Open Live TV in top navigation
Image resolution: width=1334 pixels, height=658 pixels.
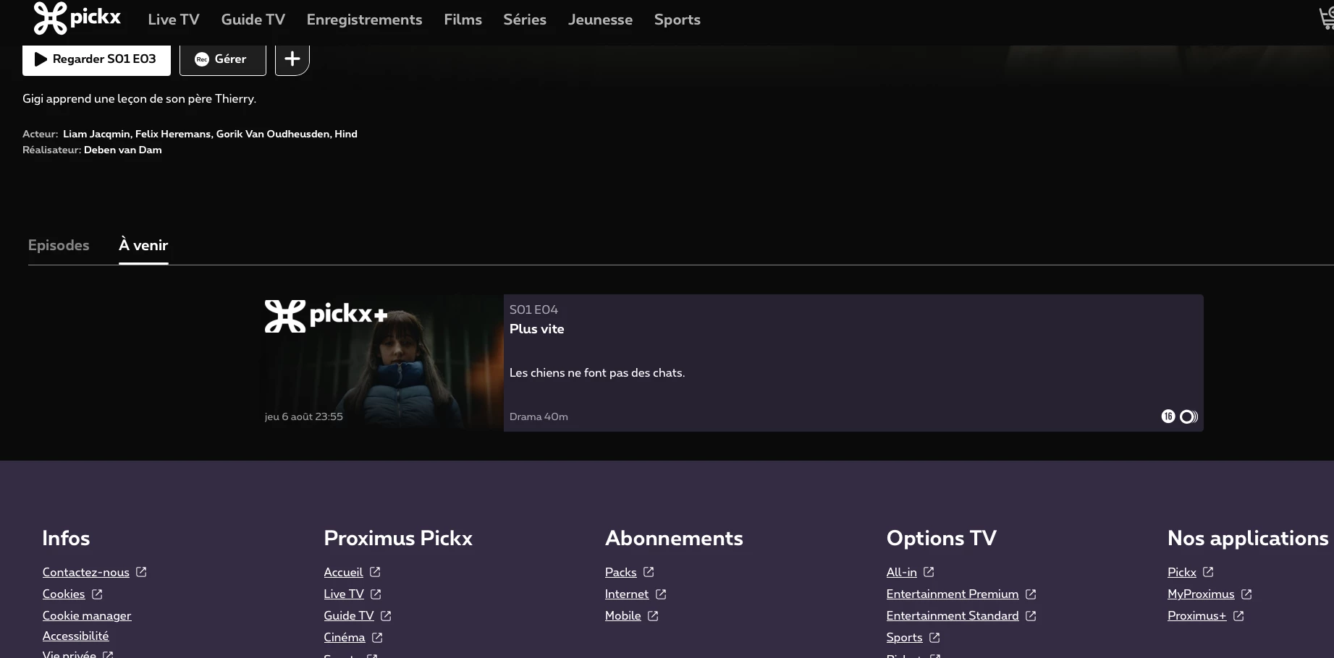click(x=174, y=20)
